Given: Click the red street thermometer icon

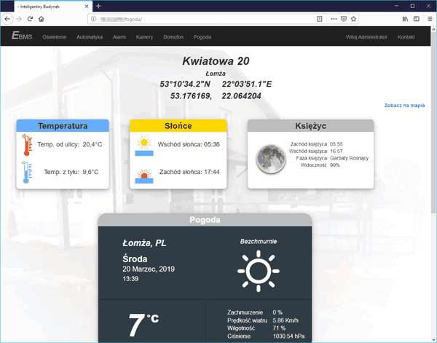Looking at the screenshot, I should pyautogui.click(x=27, y=145).
